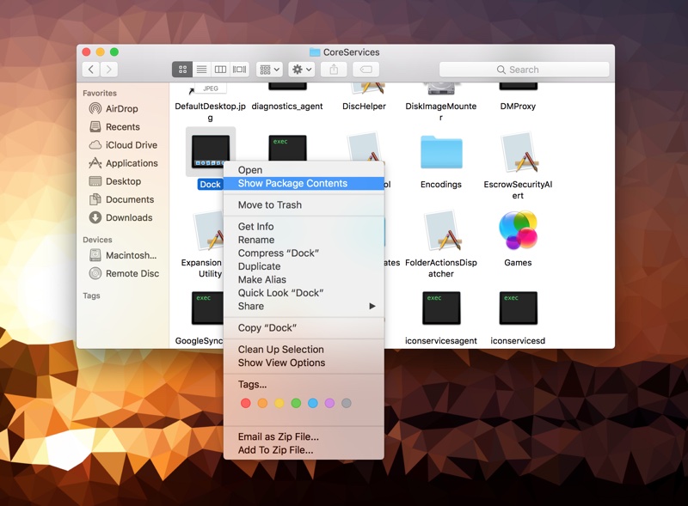Open iCloud Drive in the sidebar

(132, 144)
